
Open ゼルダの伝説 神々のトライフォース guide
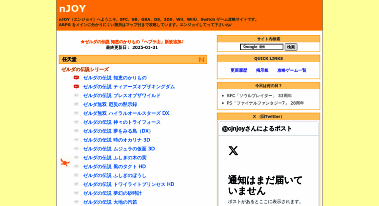pyautogui.click(x=122, y=122)
